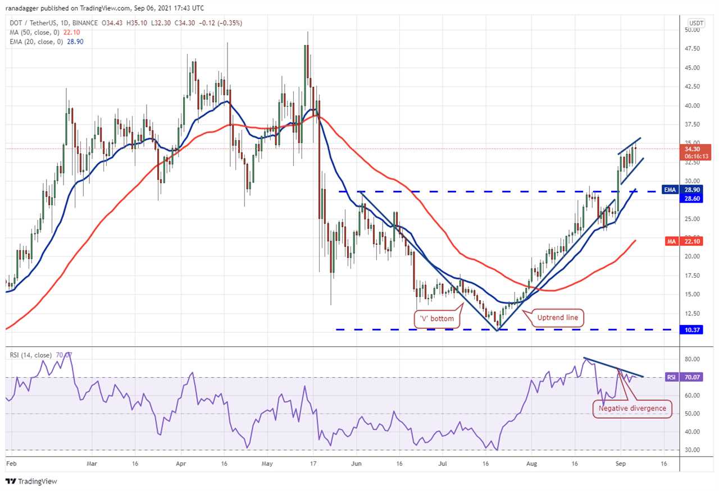Click the 'V' bottom annotation label
Viewport: 719px width, 491px height.
point(436,320)
